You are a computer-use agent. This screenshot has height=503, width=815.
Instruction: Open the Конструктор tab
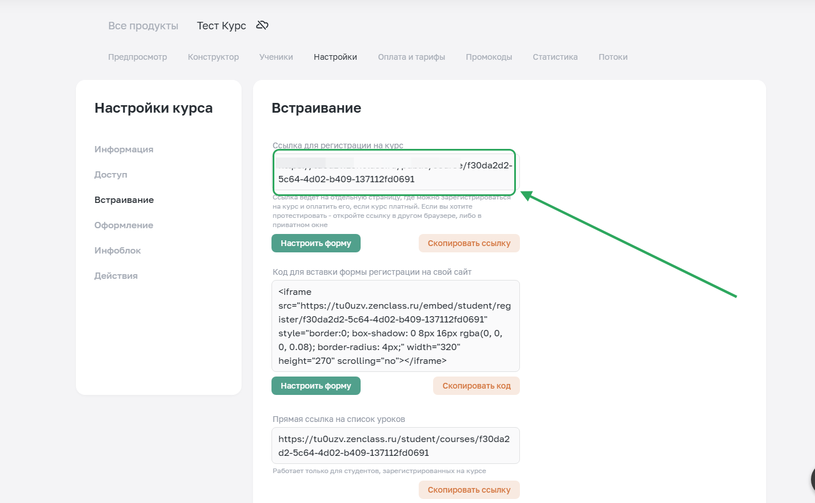[213, 57]
